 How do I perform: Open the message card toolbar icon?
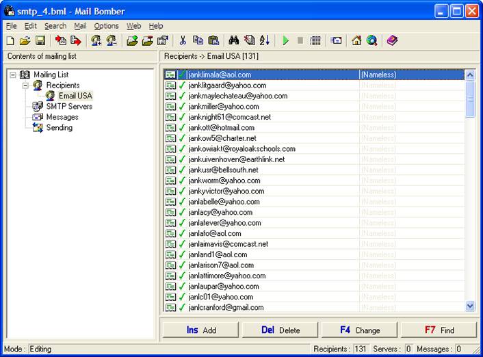[x=336, y=40]
